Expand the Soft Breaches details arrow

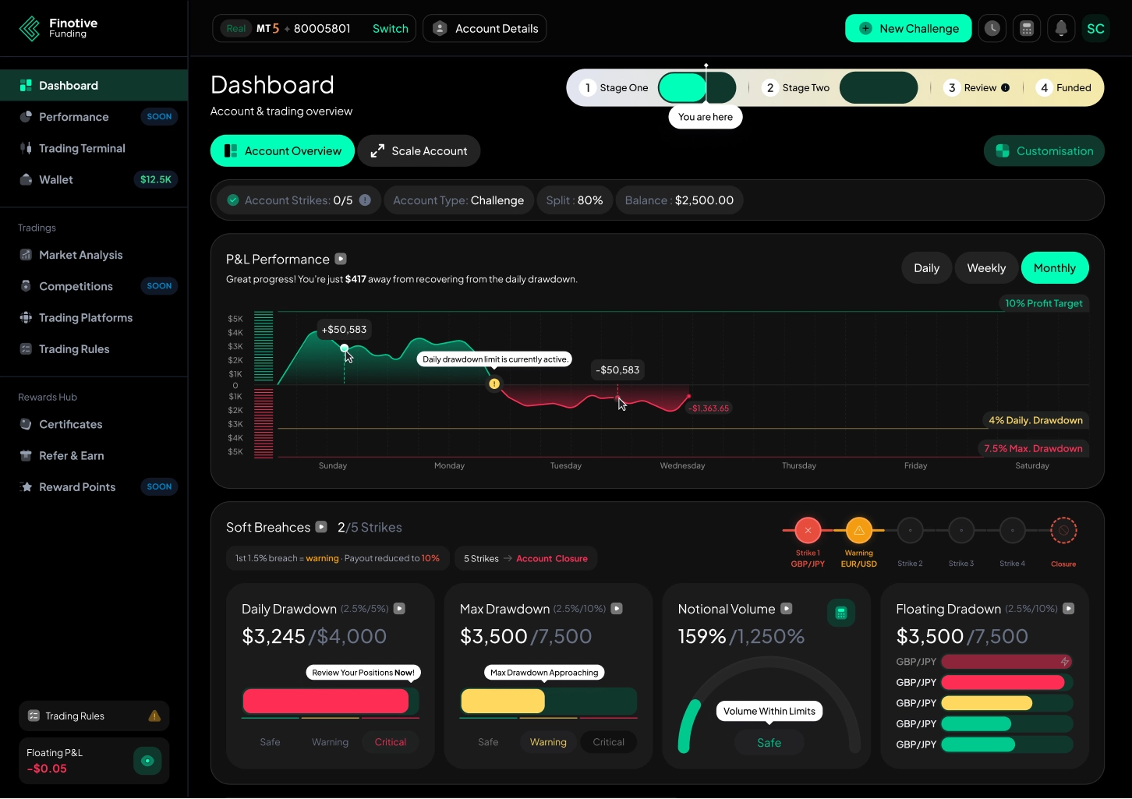(x=321, y=527)
